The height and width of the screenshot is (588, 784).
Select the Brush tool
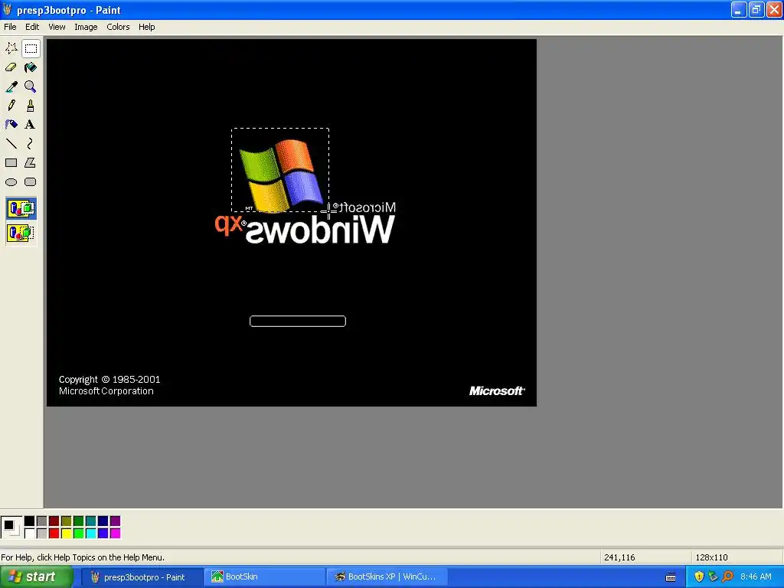[31, 106]
